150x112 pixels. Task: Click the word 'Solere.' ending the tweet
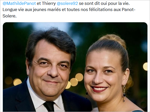click(x=9, y=16)
